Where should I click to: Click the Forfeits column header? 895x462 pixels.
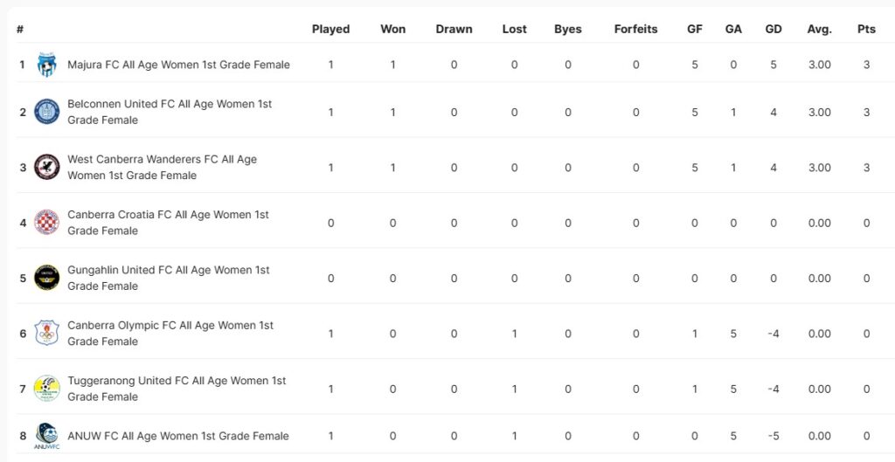click(x=635, y=29)
